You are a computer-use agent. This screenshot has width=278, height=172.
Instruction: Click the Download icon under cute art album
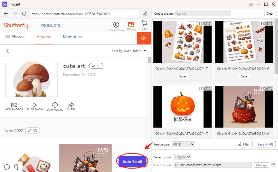pyautogui.click(x=55, y=106)
